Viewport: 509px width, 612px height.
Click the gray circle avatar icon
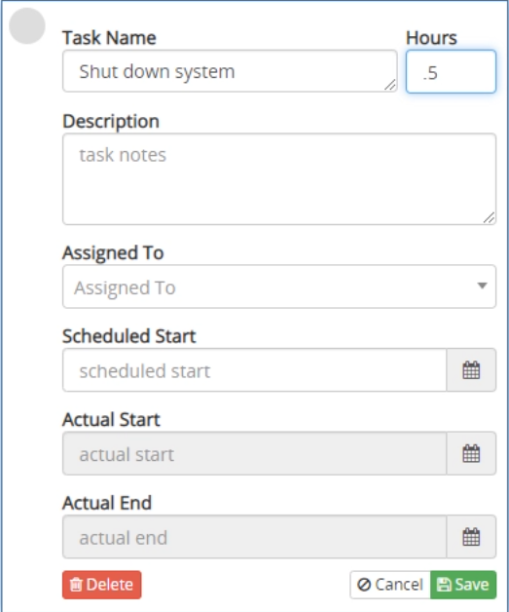[27, 25]
